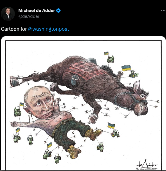Click the deAdder signature in the cartoon

pos(147,165)
